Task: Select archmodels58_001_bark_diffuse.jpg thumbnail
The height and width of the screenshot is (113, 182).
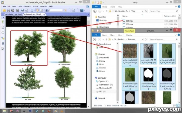Action: [x=130, y=55]
